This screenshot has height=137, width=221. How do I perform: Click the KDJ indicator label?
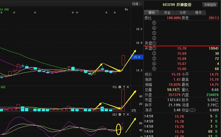pos(115,115)
